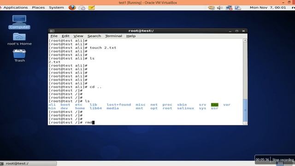Click the network connection tray icon
This screenshot has height=166, width=295.
pyautogui.click(x=229, y=8)
